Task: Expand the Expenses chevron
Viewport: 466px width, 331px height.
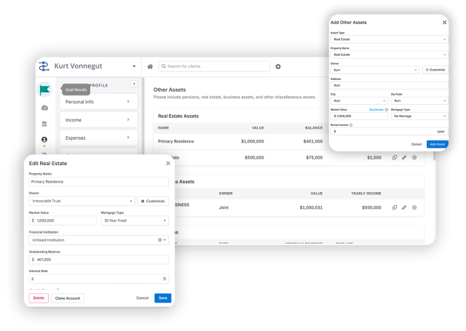Action: [128, 137]
